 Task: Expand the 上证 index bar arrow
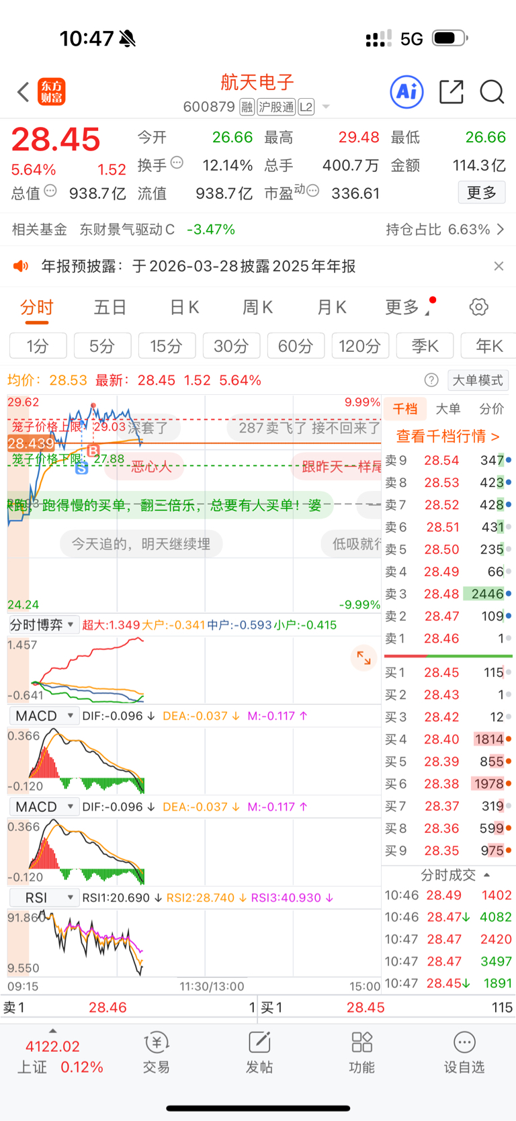click(x=53, y=1030)
